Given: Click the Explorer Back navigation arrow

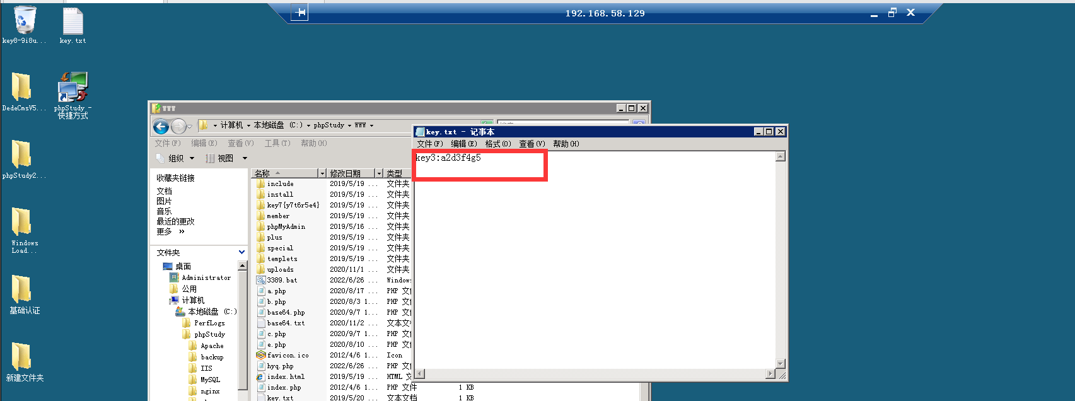Looking at the screenshot, I should pos(161,127).
